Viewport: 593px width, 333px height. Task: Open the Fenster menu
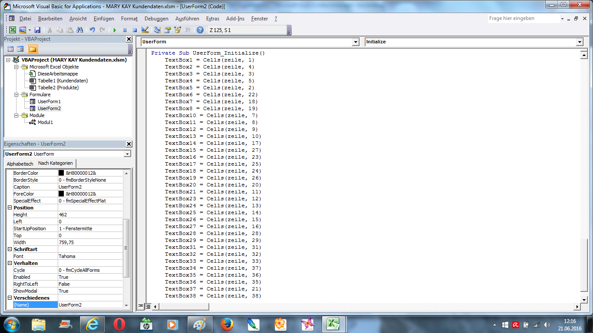point(260,19)
